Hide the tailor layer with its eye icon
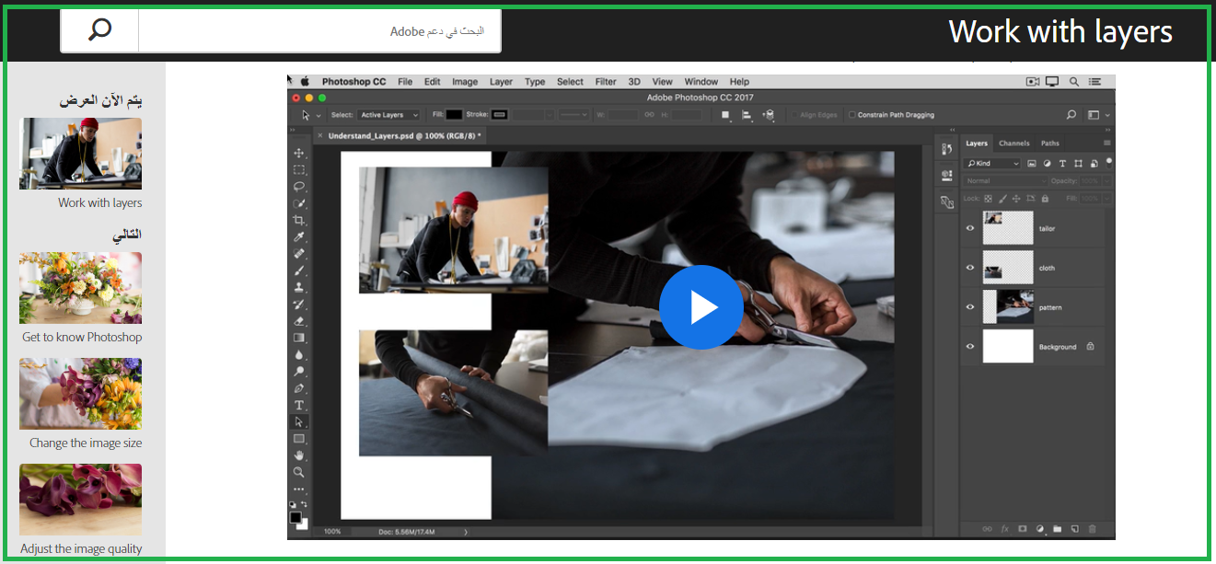 969,228
